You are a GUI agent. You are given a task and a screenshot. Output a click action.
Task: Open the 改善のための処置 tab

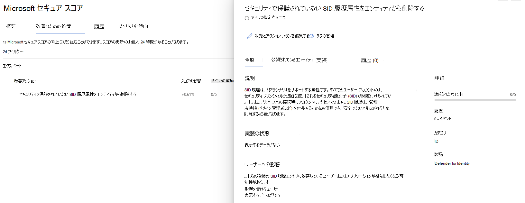pyautogui.click(x=53, y=26)
